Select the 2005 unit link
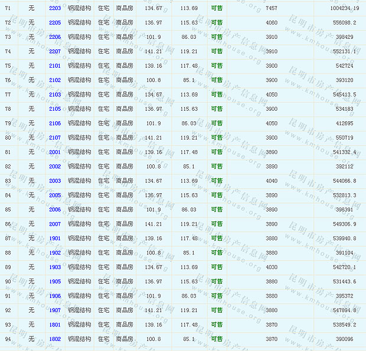This screenshot has width=366, height=351. coord(55,195)
